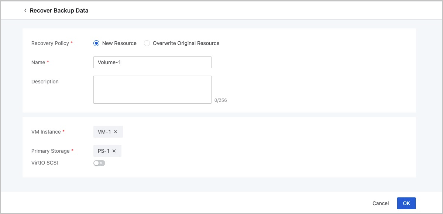Cancel the backup recovery
Screen dimensions: 443x214
[381, 203]
